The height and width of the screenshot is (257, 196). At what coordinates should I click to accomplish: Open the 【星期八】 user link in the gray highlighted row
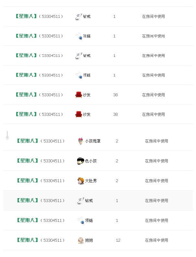[28, 200]
